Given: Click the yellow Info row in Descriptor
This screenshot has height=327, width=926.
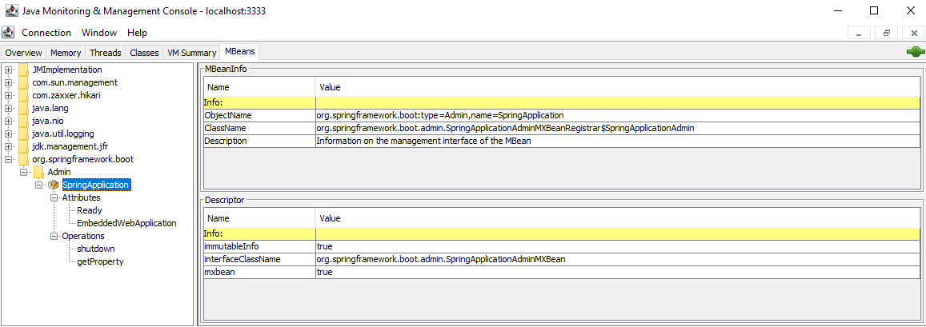Looking at the screenshot, I should pyautogui.click(x=562, y=233).
